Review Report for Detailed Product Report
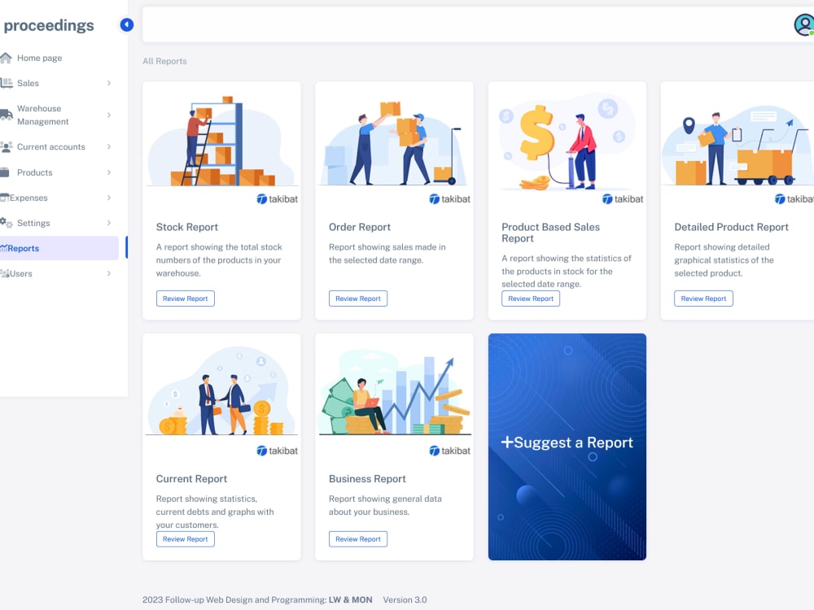Screen dimensions: 814x610 (x=703, y=298)
